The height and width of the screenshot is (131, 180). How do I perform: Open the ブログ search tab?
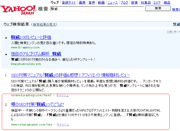coord(124,3)
